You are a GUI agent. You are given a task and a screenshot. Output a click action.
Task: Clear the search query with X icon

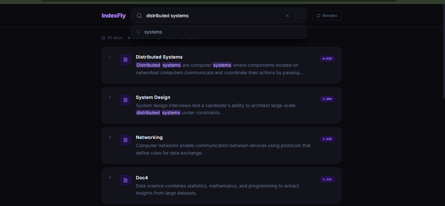pos(287,16)
